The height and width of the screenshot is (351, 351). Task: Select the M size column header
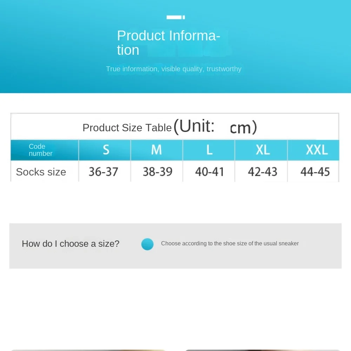click(x=157, y=150)
